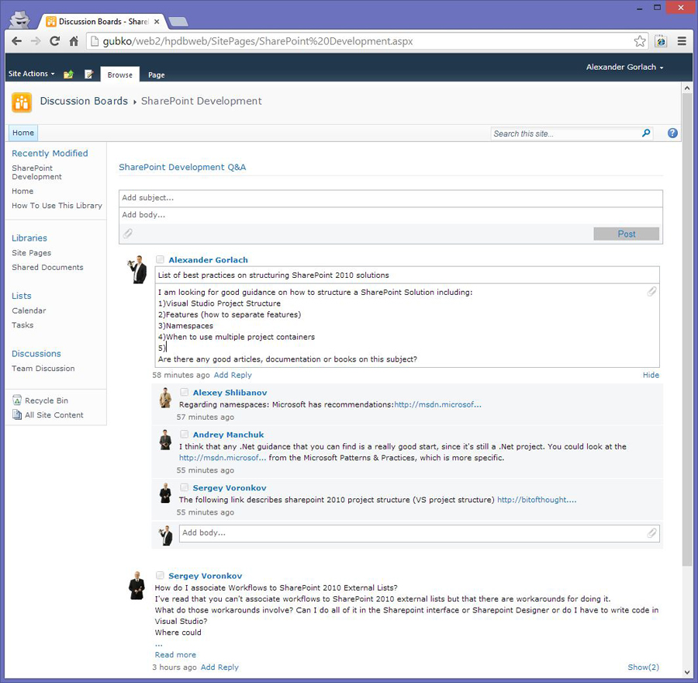Image resolution: width=698 pixels, height=683 pixels.
Task: Check box next to Alexander Gorlach post
Action: pos(161,259)
